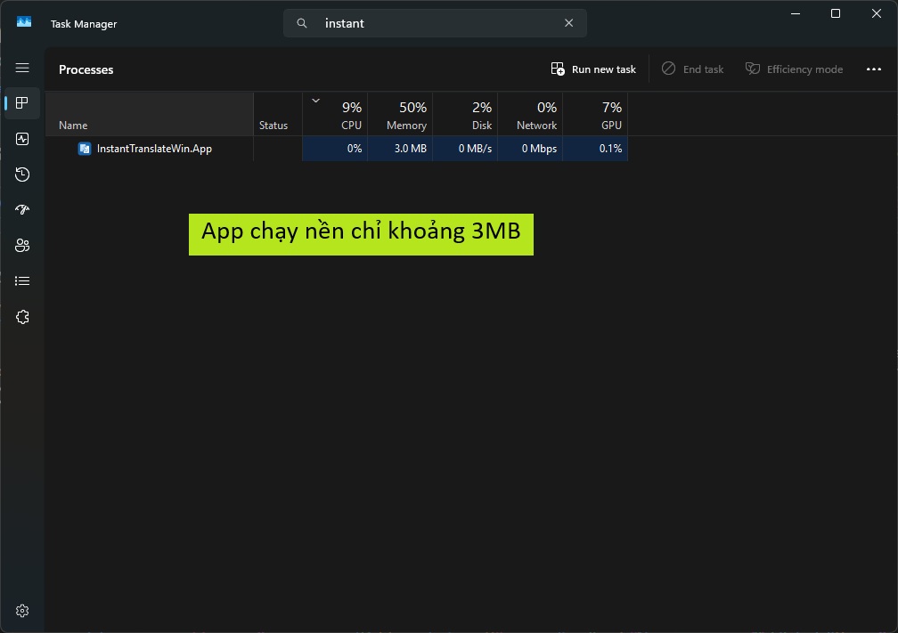Close the Task Manager window

pyautogui.click(x=877, y=13)
